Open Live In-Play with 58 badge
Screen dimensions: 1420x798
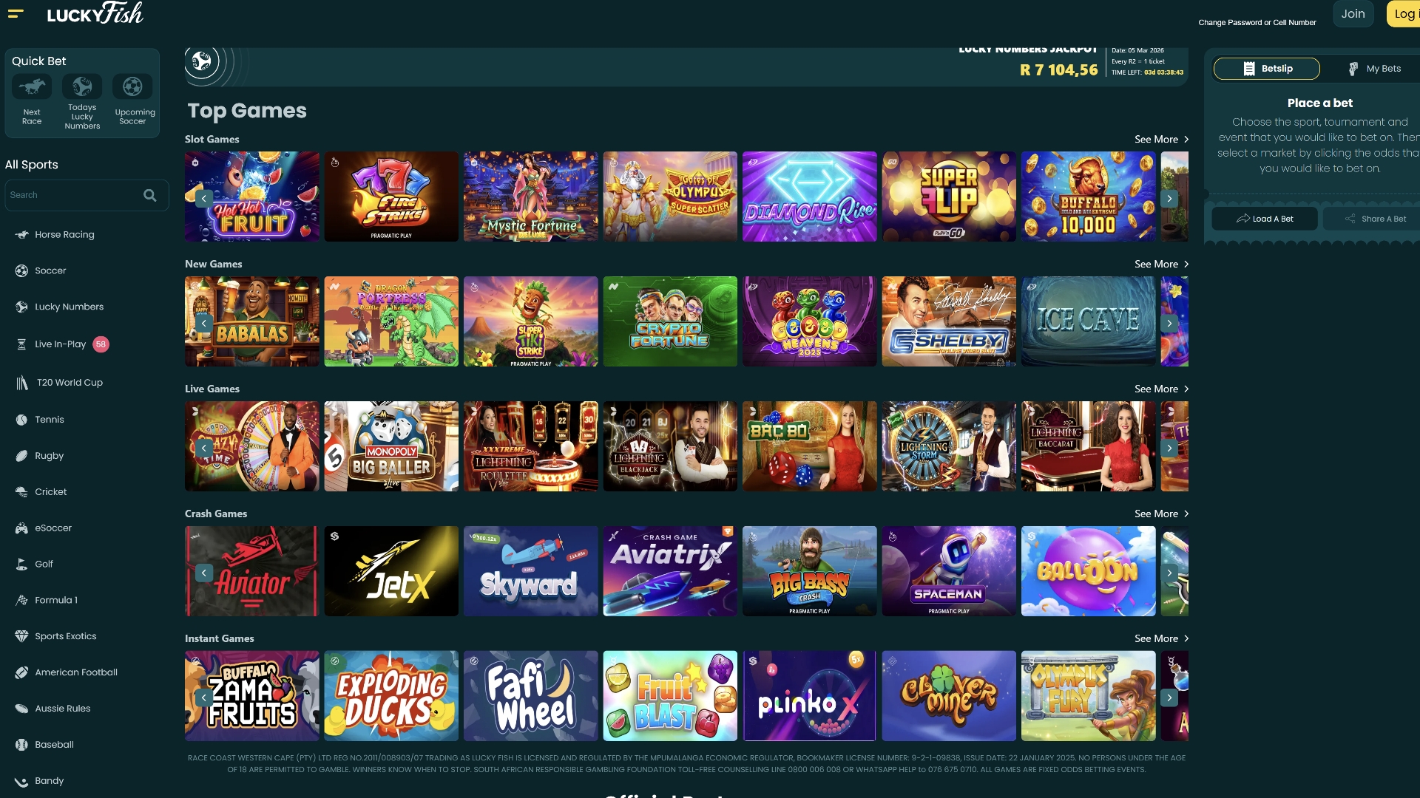click(x=61, y=344)
